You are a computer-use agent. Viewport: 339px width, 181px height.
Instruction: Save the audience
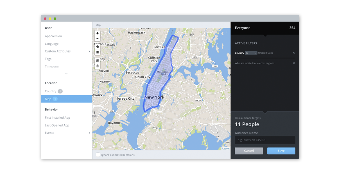(281, 151)
